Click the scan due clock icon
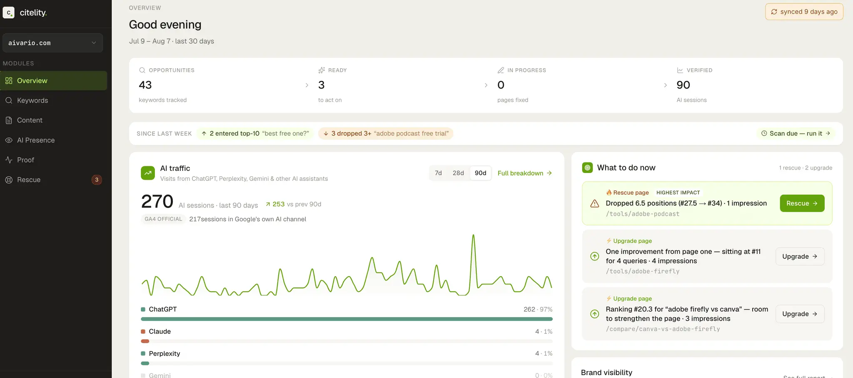The width and height of the screenshot is (853, 378). coord(764,133)
